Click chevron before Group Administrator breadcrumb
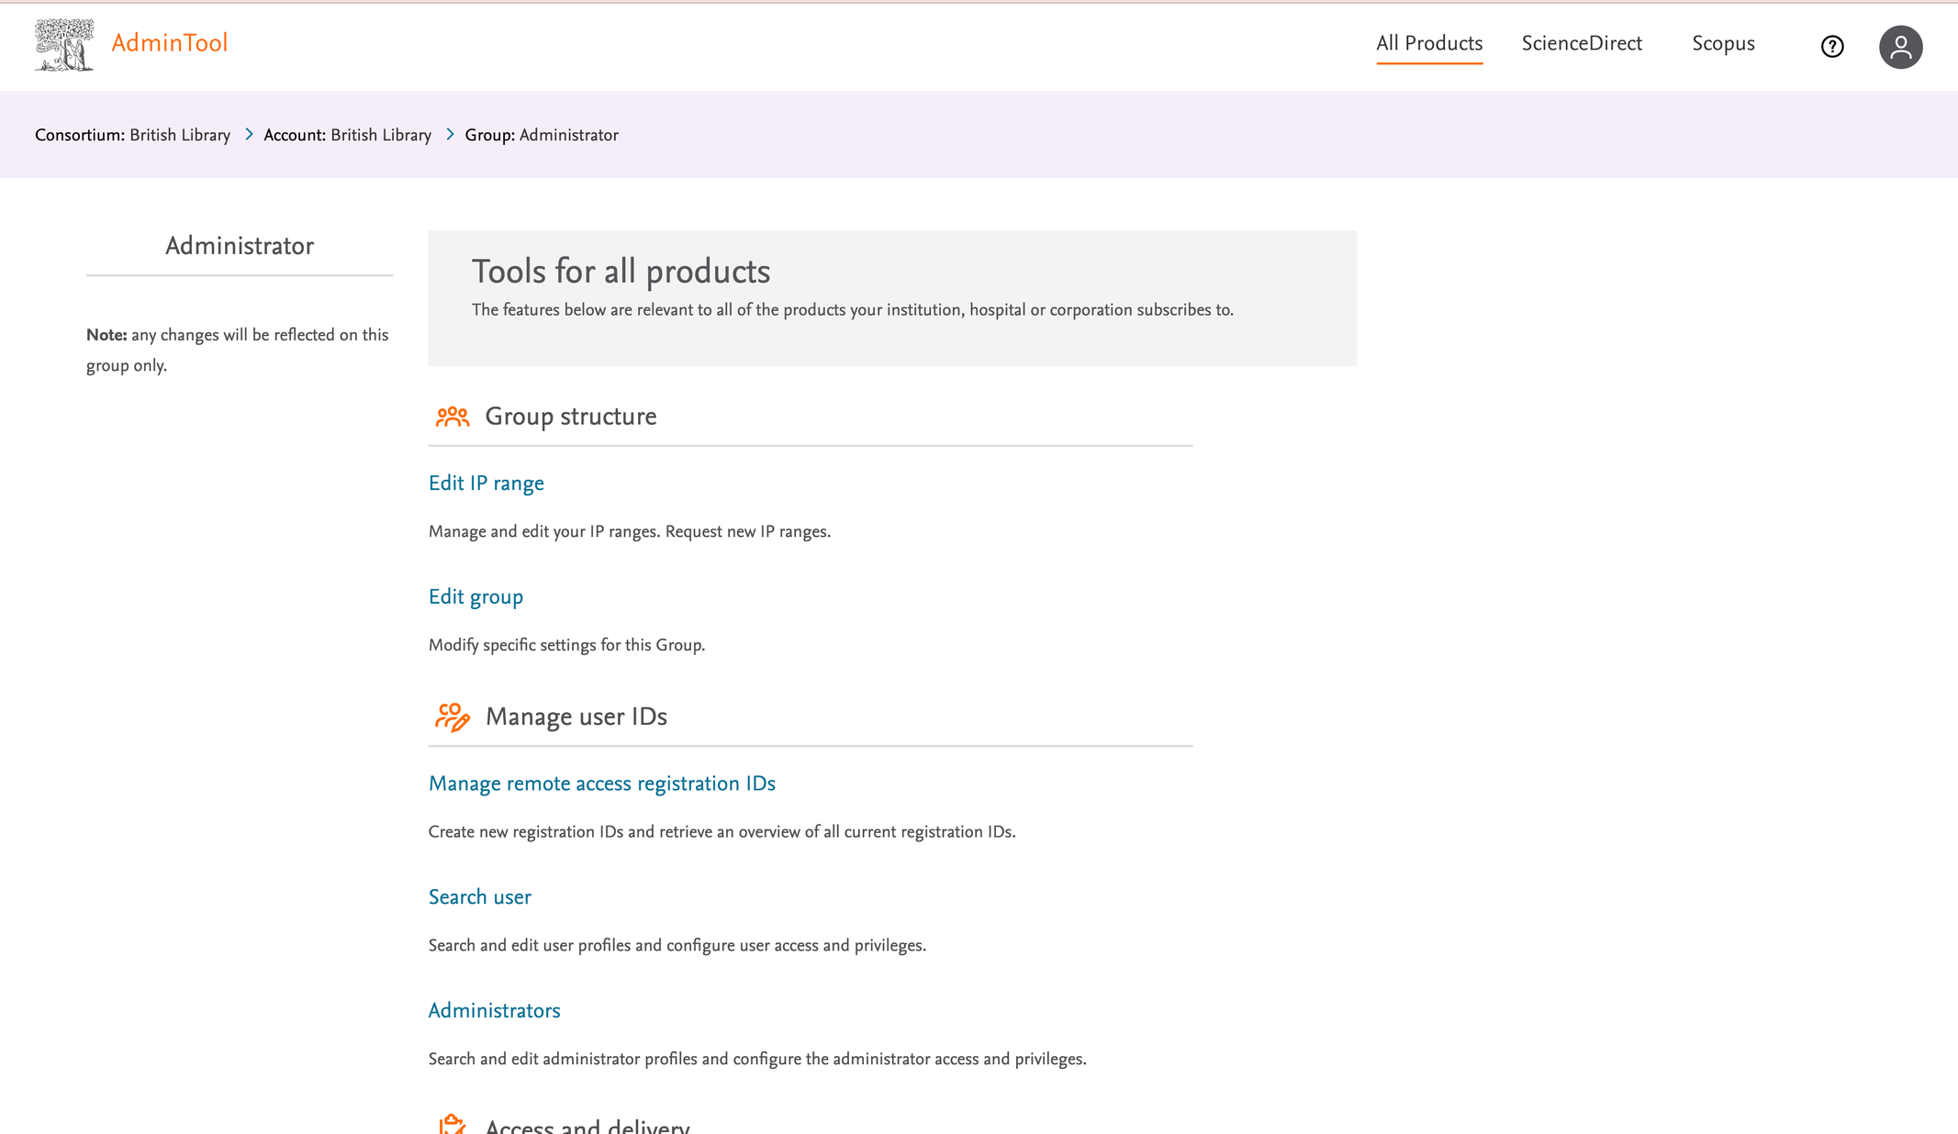 click(450, 135)
